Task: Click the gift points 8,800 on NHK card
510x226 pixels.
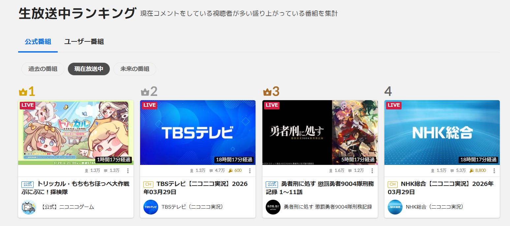Action: pos(478,171)
